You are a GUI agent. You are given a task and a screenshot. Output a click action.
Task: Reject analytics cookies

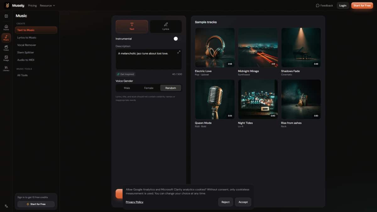pyautogui.click(x=225, y=202)
